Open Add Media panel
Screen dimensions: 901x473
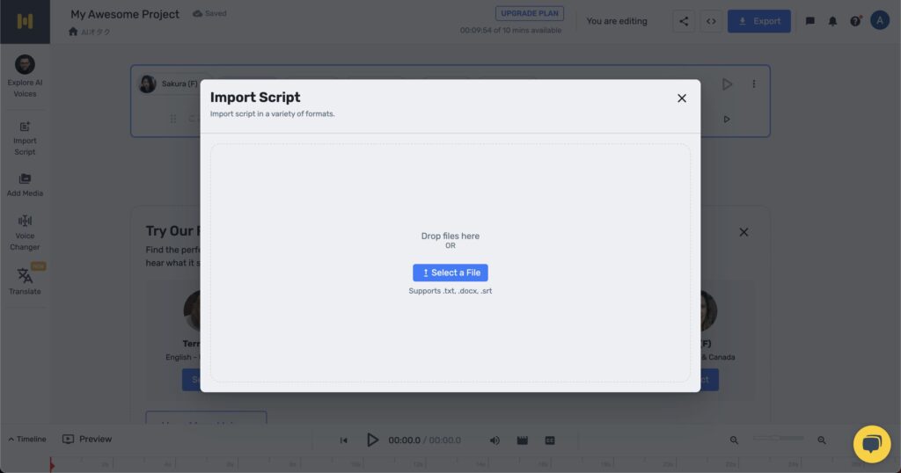25,185
